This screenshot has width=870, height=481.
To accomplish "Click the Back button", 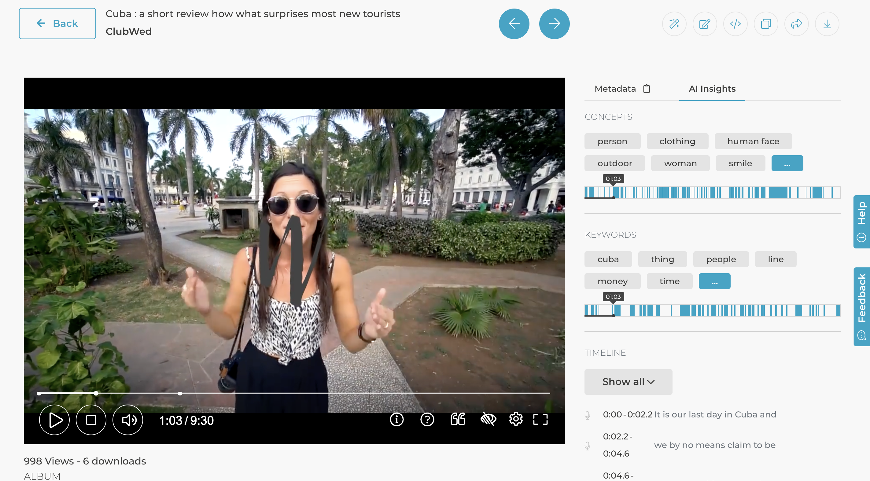I will 57,24.
